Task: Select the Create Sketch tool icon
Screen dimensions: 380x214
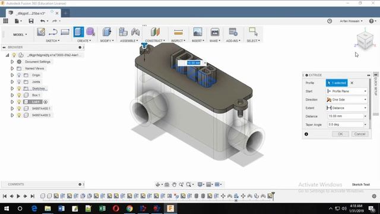Action: coord(41,32)
